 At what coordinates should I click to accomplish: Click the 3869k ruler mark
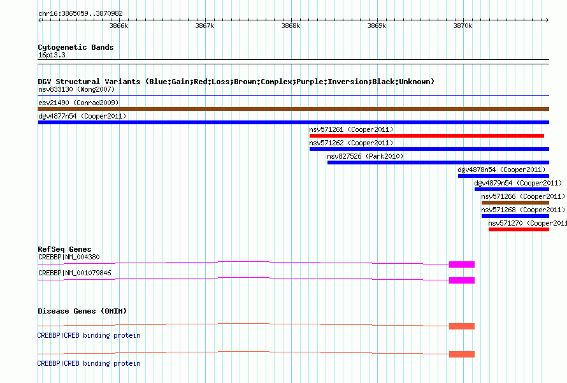(x=377, y=25)
